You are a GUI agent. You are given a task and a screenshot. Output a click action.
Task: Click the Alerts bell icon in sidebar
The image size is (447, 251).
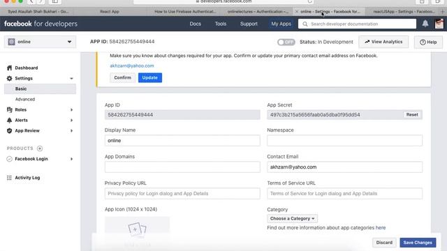pos(9,120)
